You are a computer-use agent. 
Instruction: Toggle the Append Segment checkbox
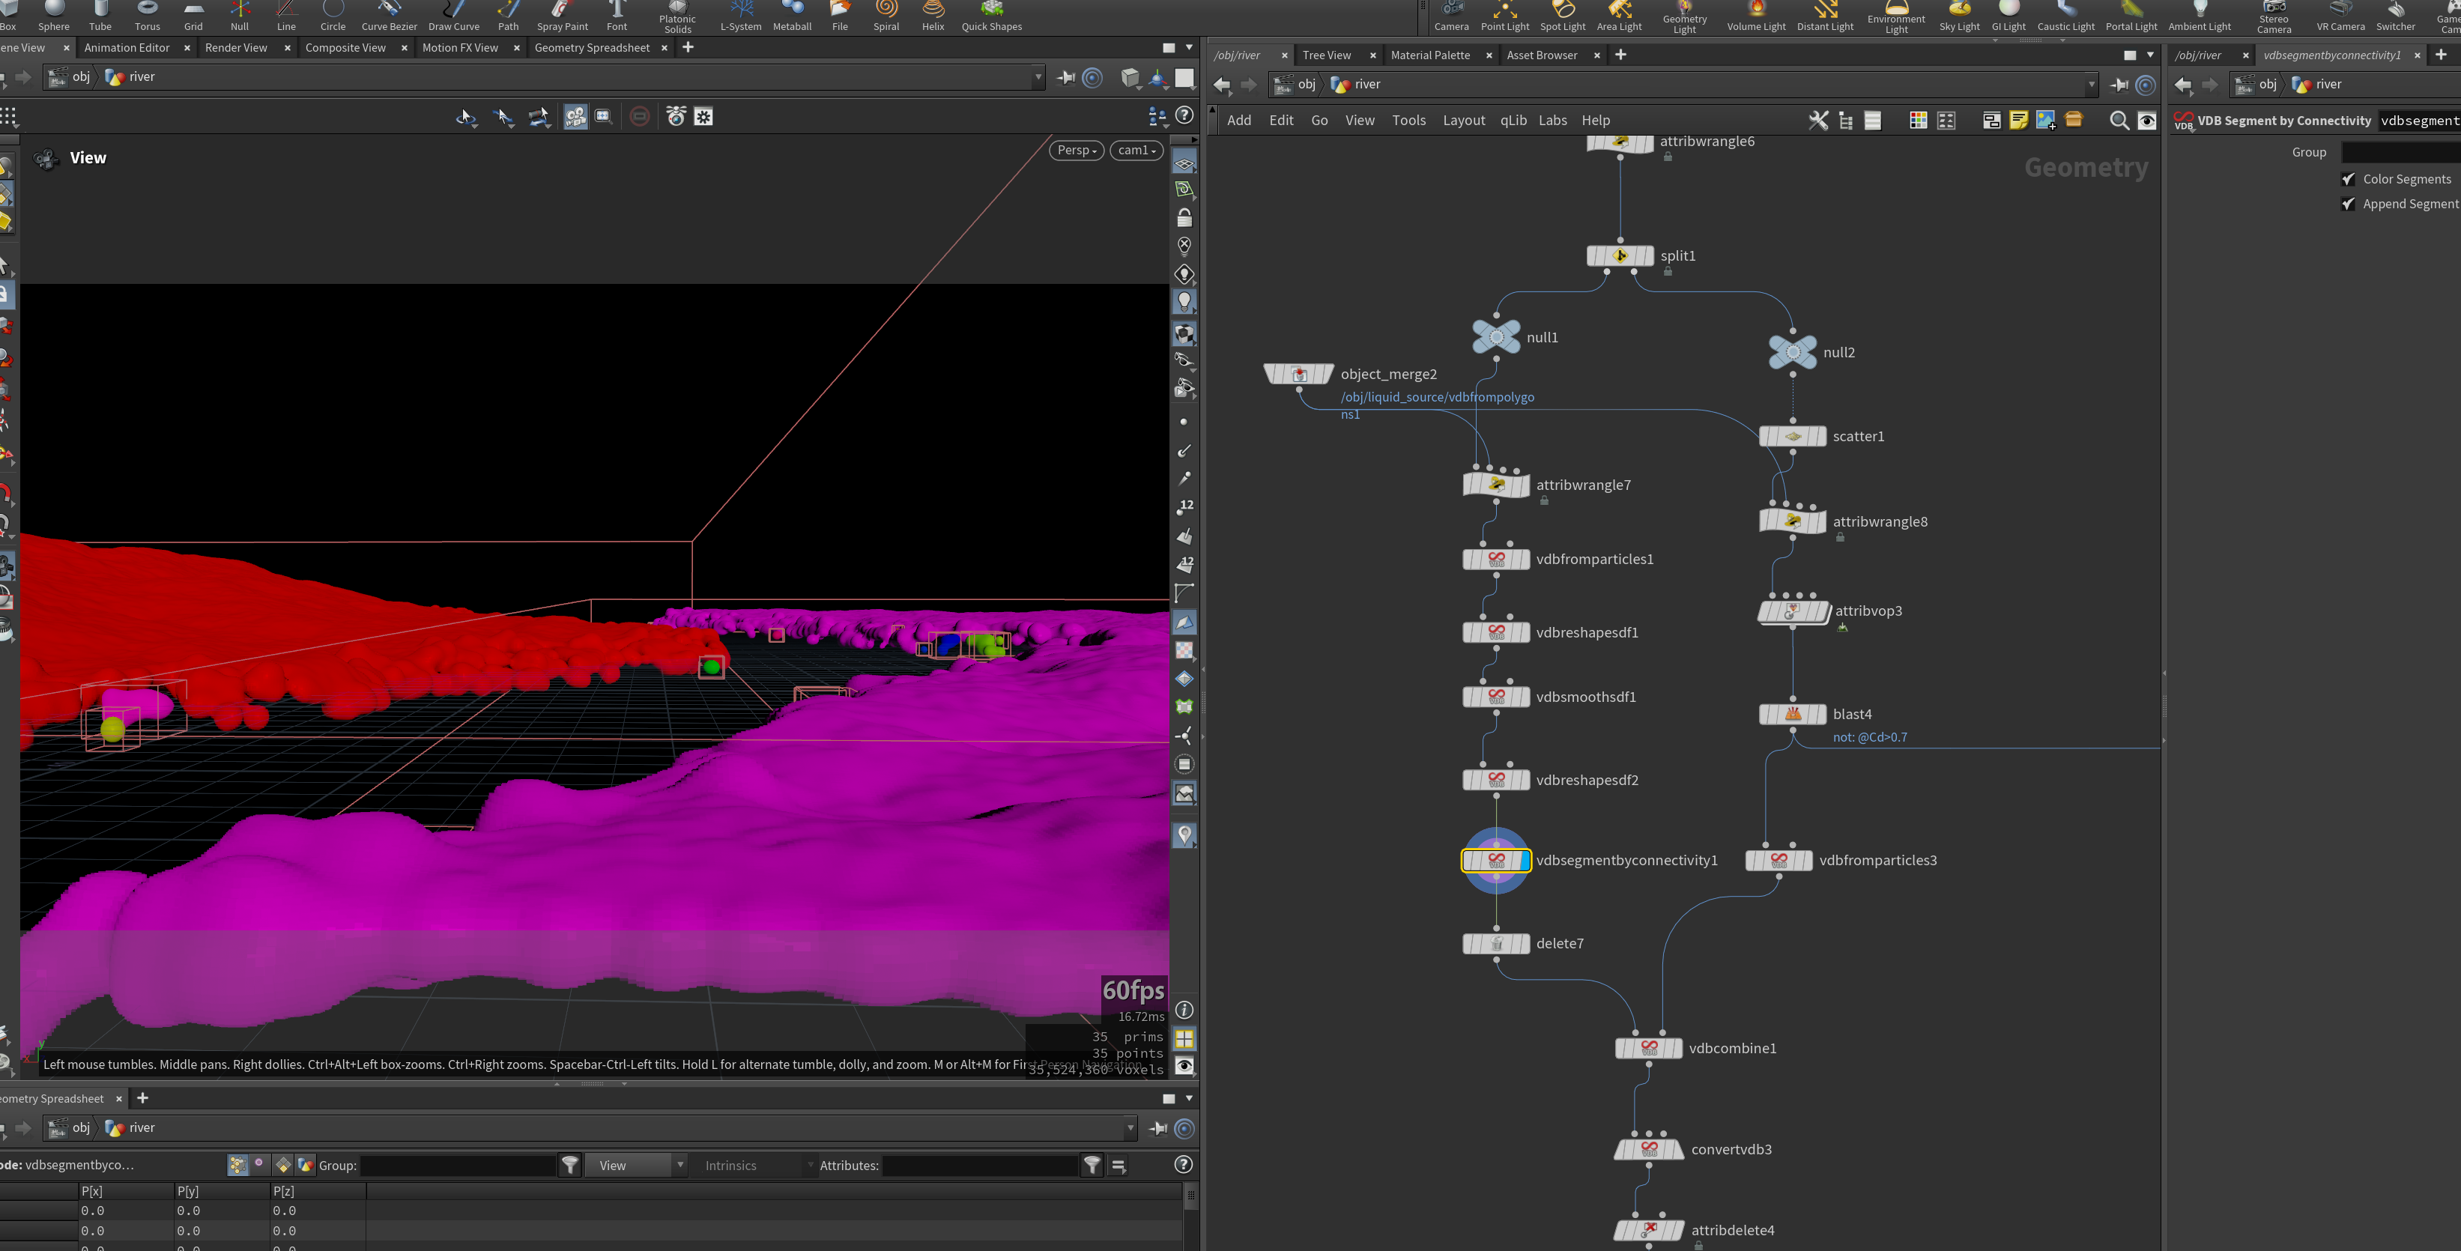pyautogui.click(x=2349, y=205)
